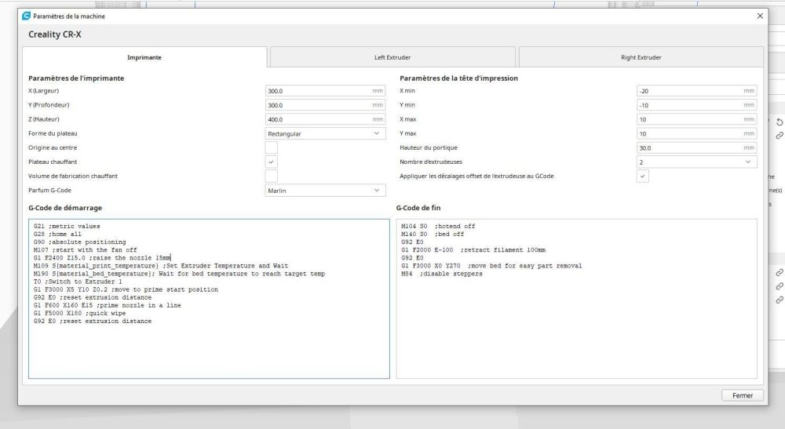Switch to the Imprimante tab
Screen dimensions: 785x429
pyautogui.click(x=144, y=57)
